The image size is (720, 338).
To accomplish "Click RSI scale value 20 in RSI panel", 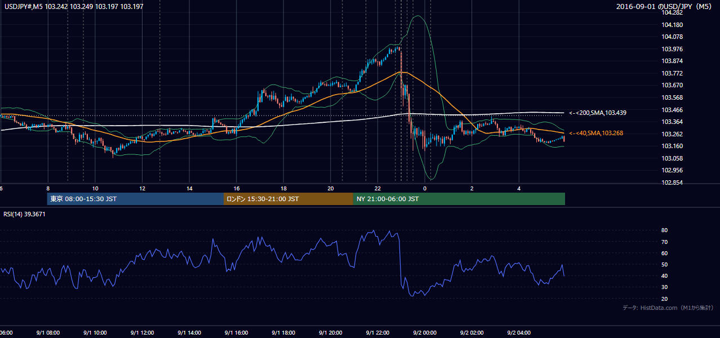I will pyautogui.click(x=664, y=299).
